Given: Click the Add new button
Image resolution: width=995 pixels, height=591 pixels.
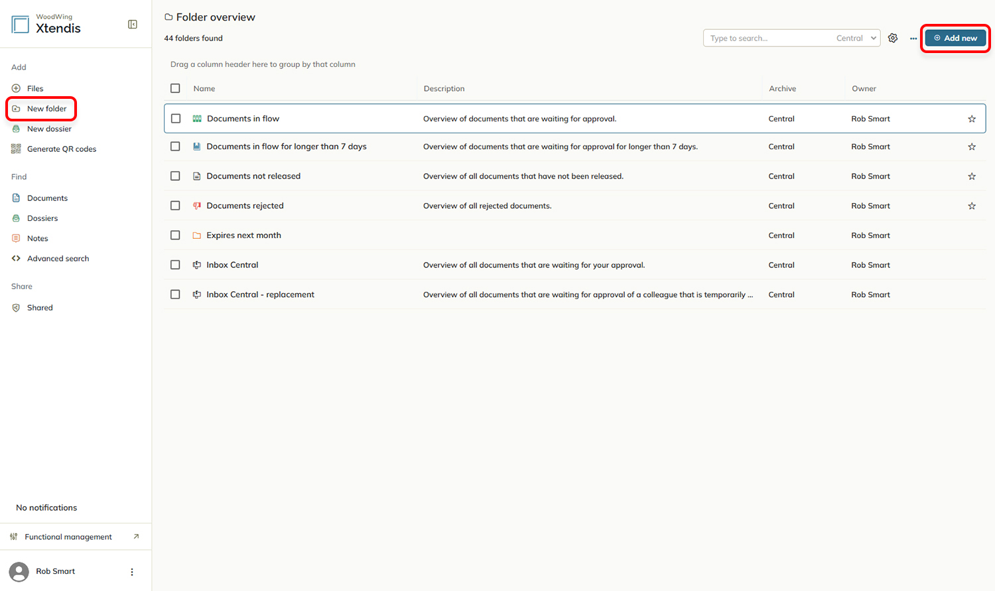Looking at the screenshot, I should (x=955, y=38).
